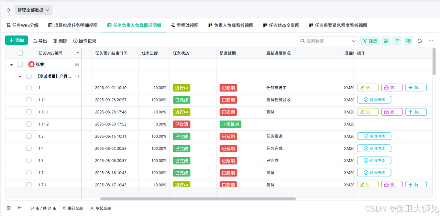Open 筛选 filter panel
The height and width of the screenshot is (216, 440).
370,41
